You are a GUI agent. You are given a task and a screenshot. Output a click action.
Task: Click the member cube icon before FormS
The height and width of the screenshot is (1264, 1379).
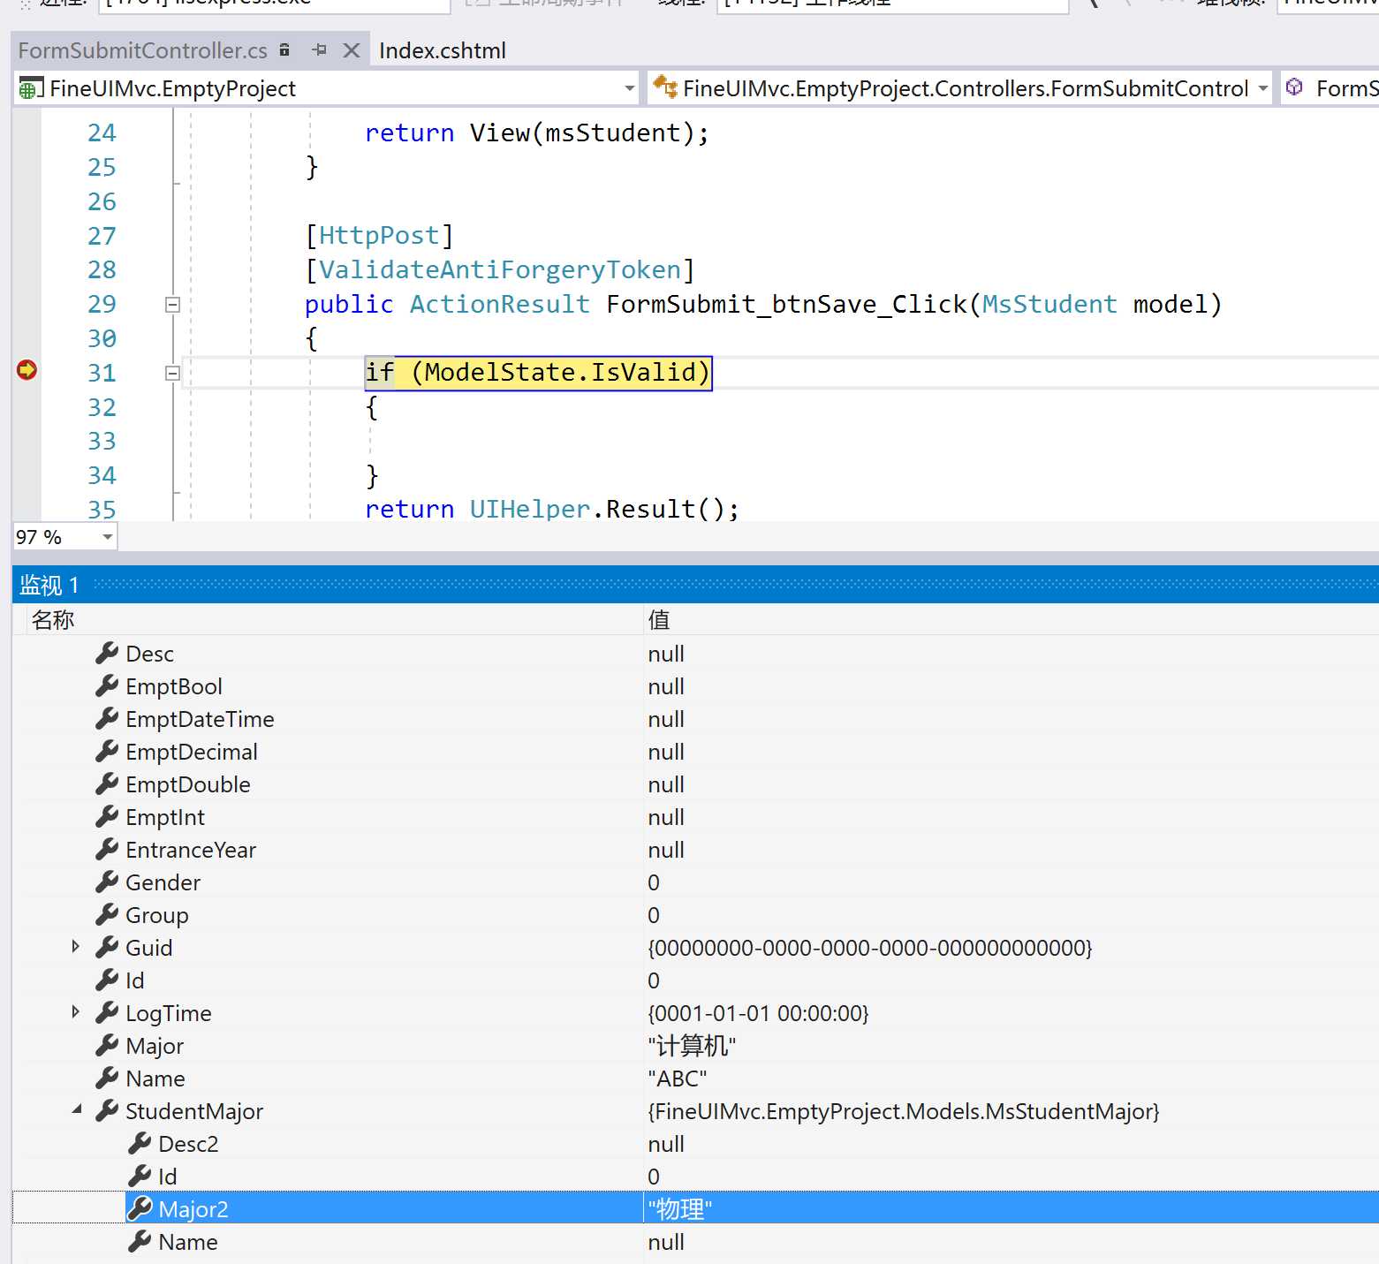1294,87
